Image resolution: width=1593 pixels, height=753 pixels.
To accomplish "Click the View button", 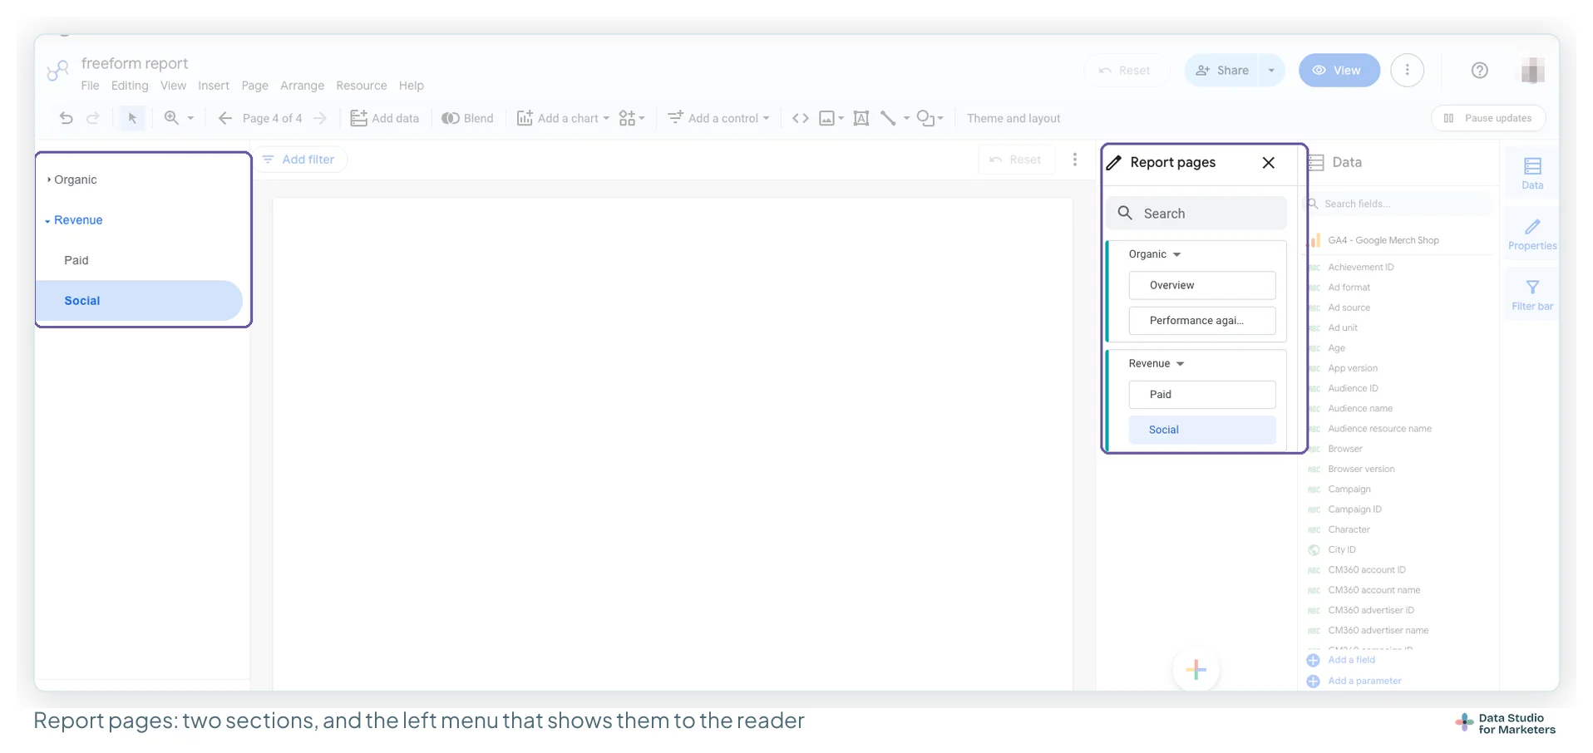I will click(x=1339, y=71).
